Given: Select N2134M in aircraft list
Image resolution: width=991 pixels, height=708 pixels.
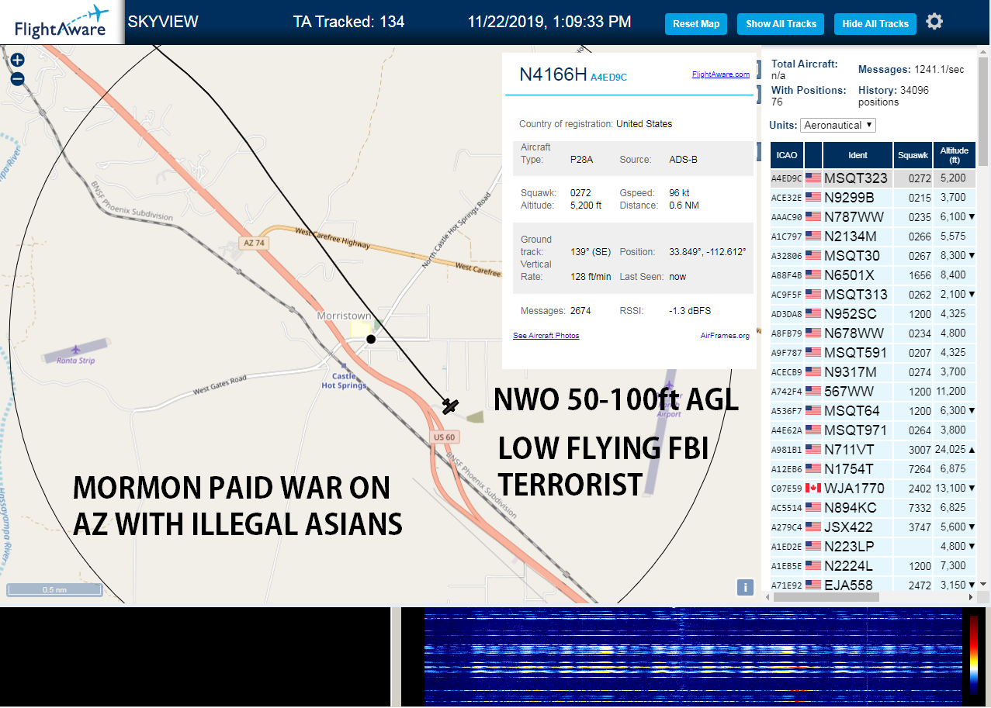Looking at the screenshot, I should (x=873, y=237).
